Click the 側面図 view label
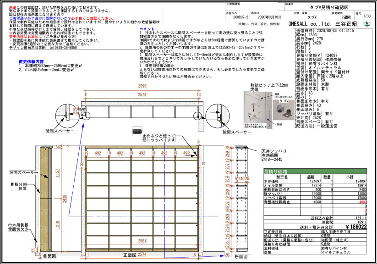 [50, 256]
